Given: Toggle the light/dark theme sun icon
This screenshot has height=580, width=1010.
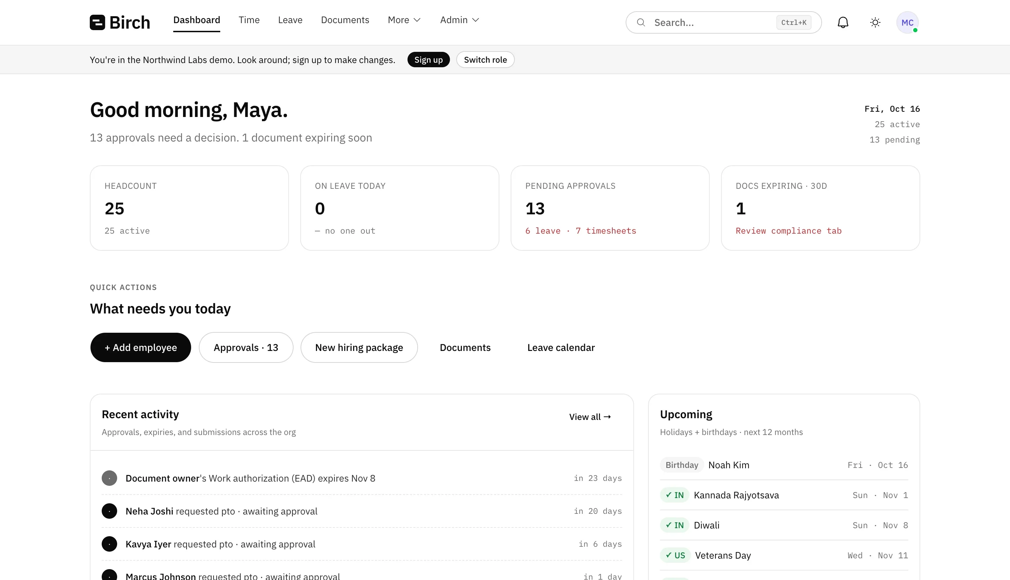Looking at the screenshot, I should pos(875,22).
